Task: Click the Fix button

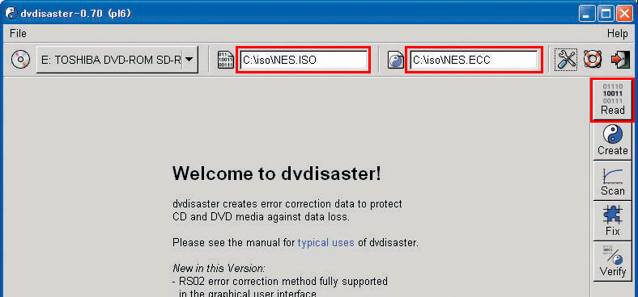Action: [x=612, y=221]
